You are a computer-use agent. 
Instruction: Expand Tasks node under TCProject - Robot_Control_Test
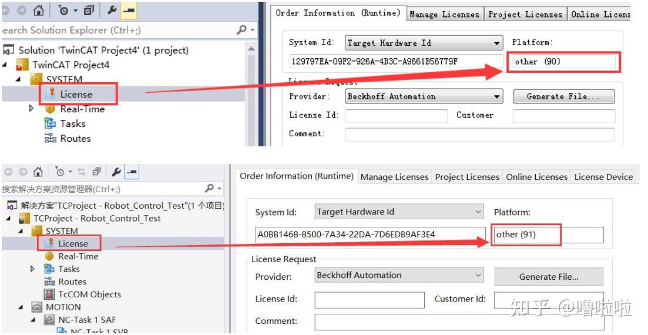[x=32, y=269]
